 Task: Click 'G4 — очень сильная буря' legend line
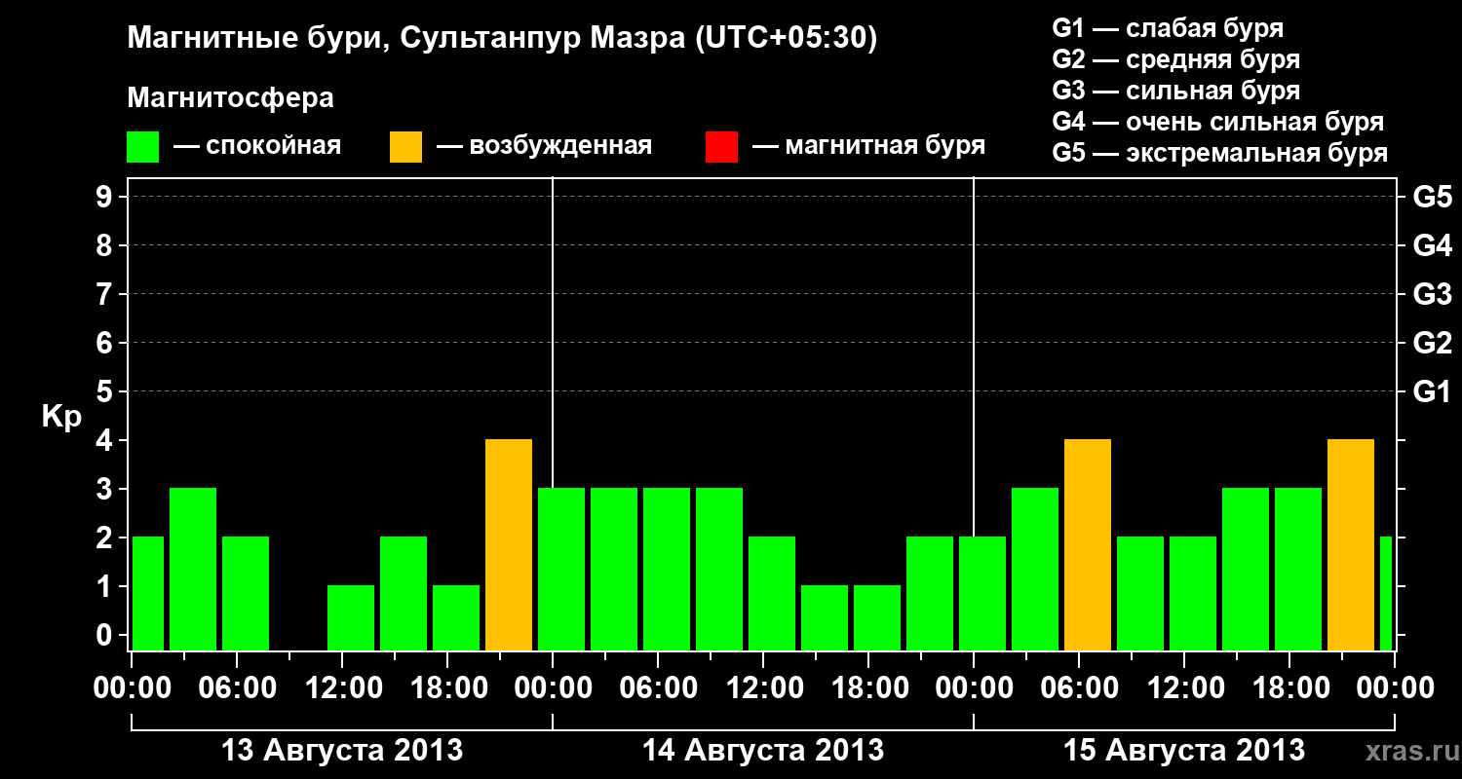pyautogui.click(x=1218, y=122)
